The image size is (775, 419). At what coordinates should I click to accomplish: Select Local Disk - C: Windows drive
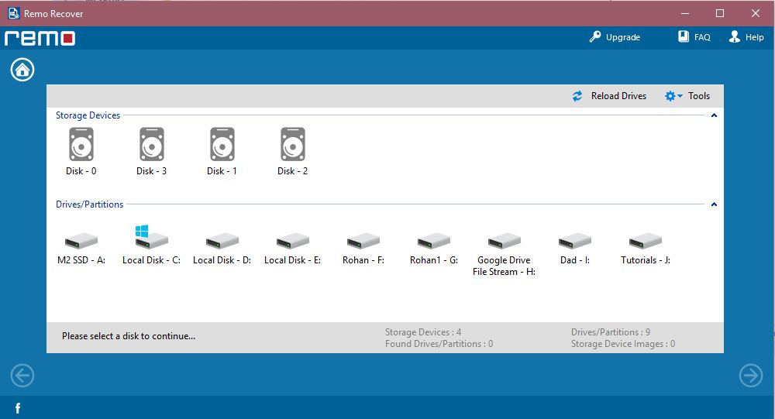point(151,240)
